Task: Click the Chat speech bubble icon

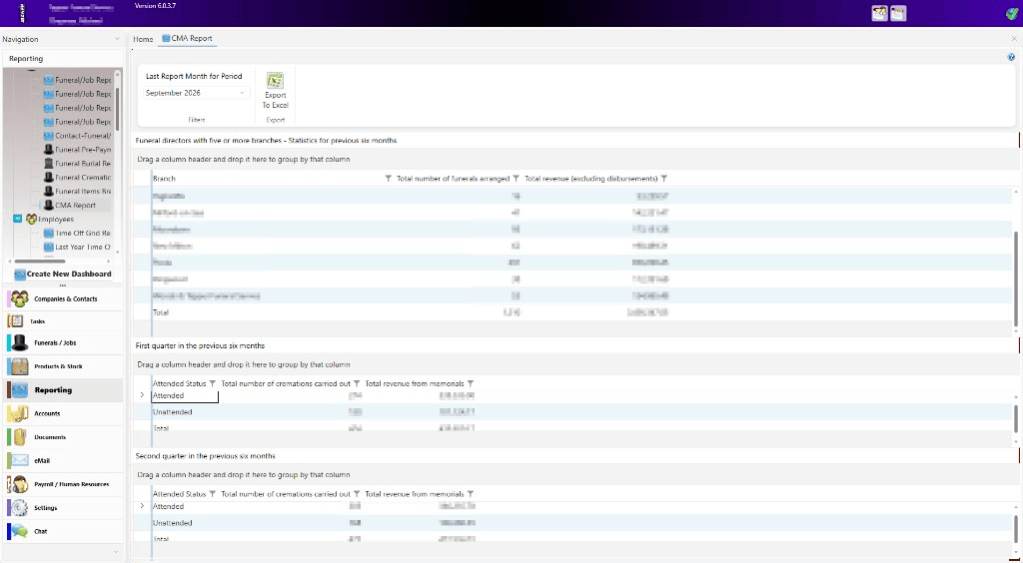Action: click(20, 531)
